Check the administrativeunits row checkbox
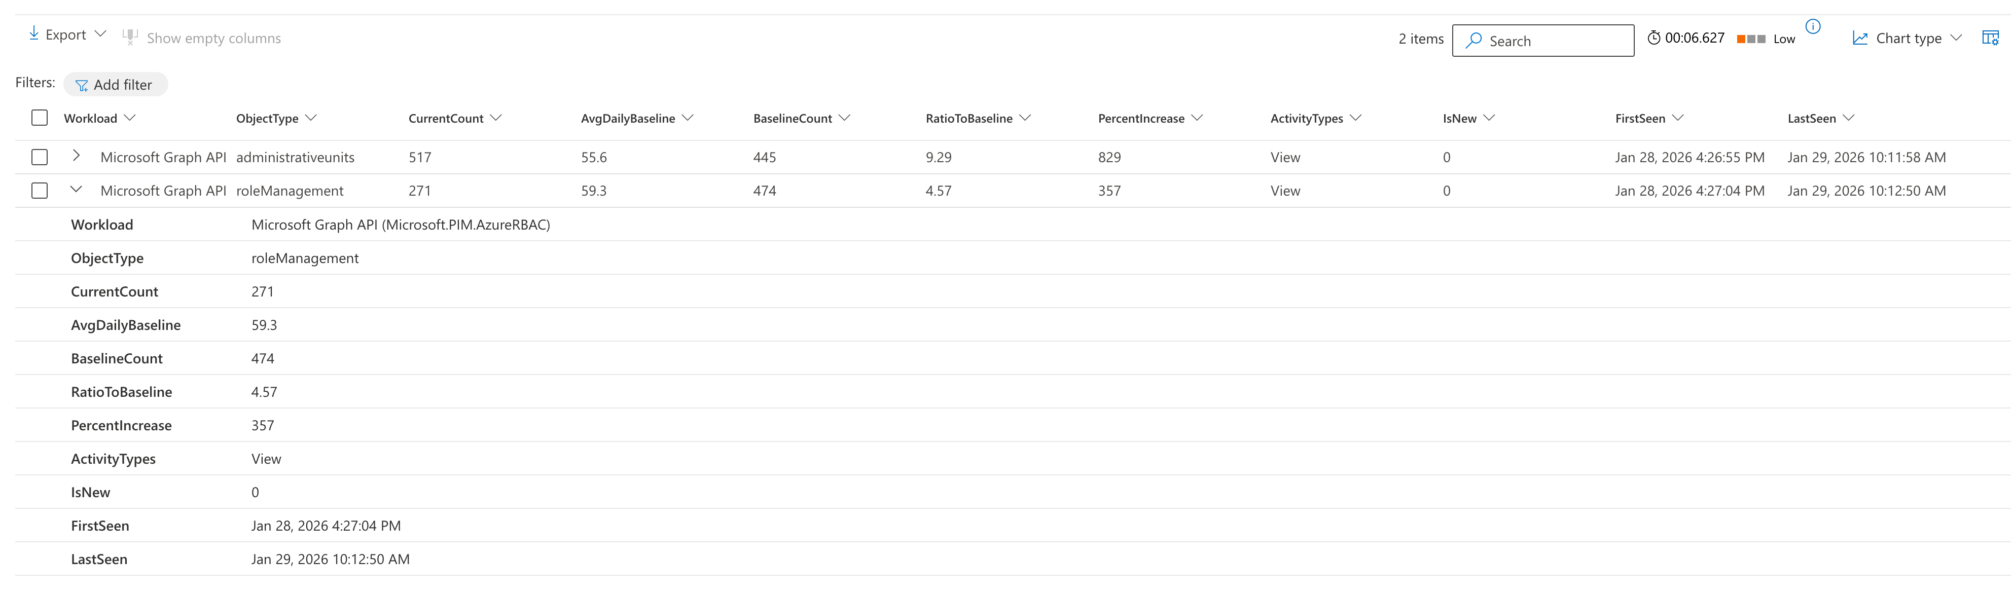 pyautogui.click(x=40, y=157)
